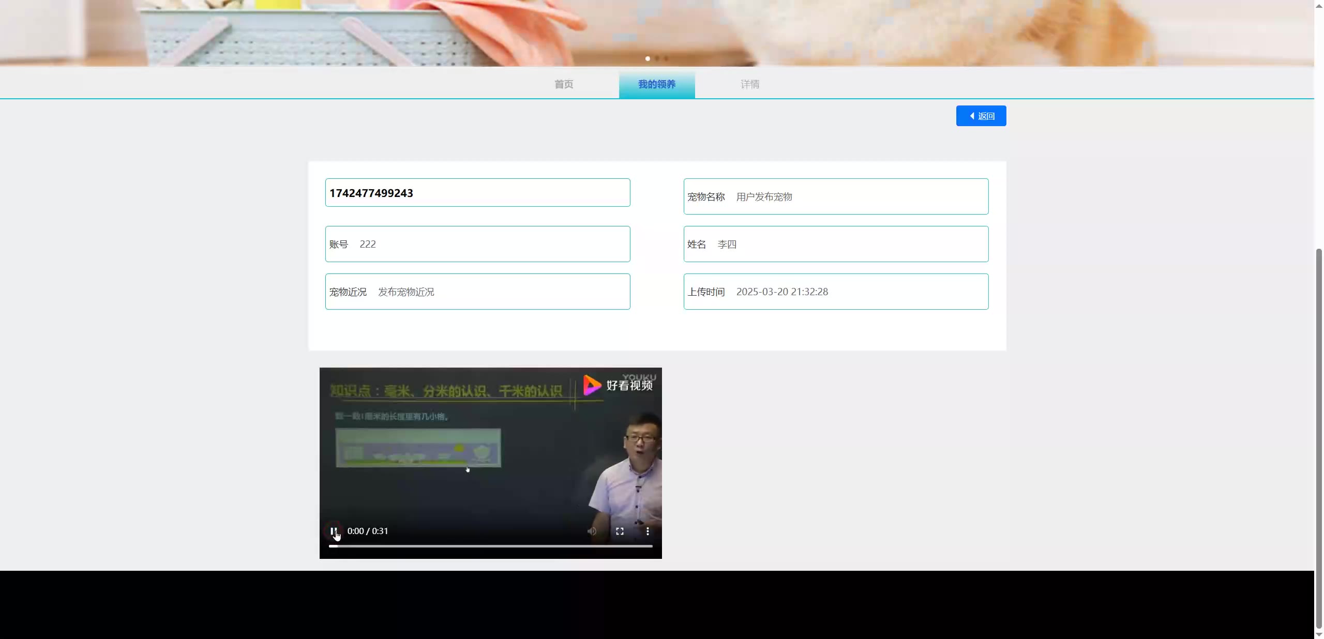Select 我的领养 tab
The image size is (1324, 639).
[x=657, y=84]
